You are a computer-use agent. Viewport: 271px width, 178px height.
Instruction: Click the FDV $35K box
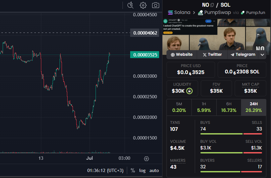[216, 88]
